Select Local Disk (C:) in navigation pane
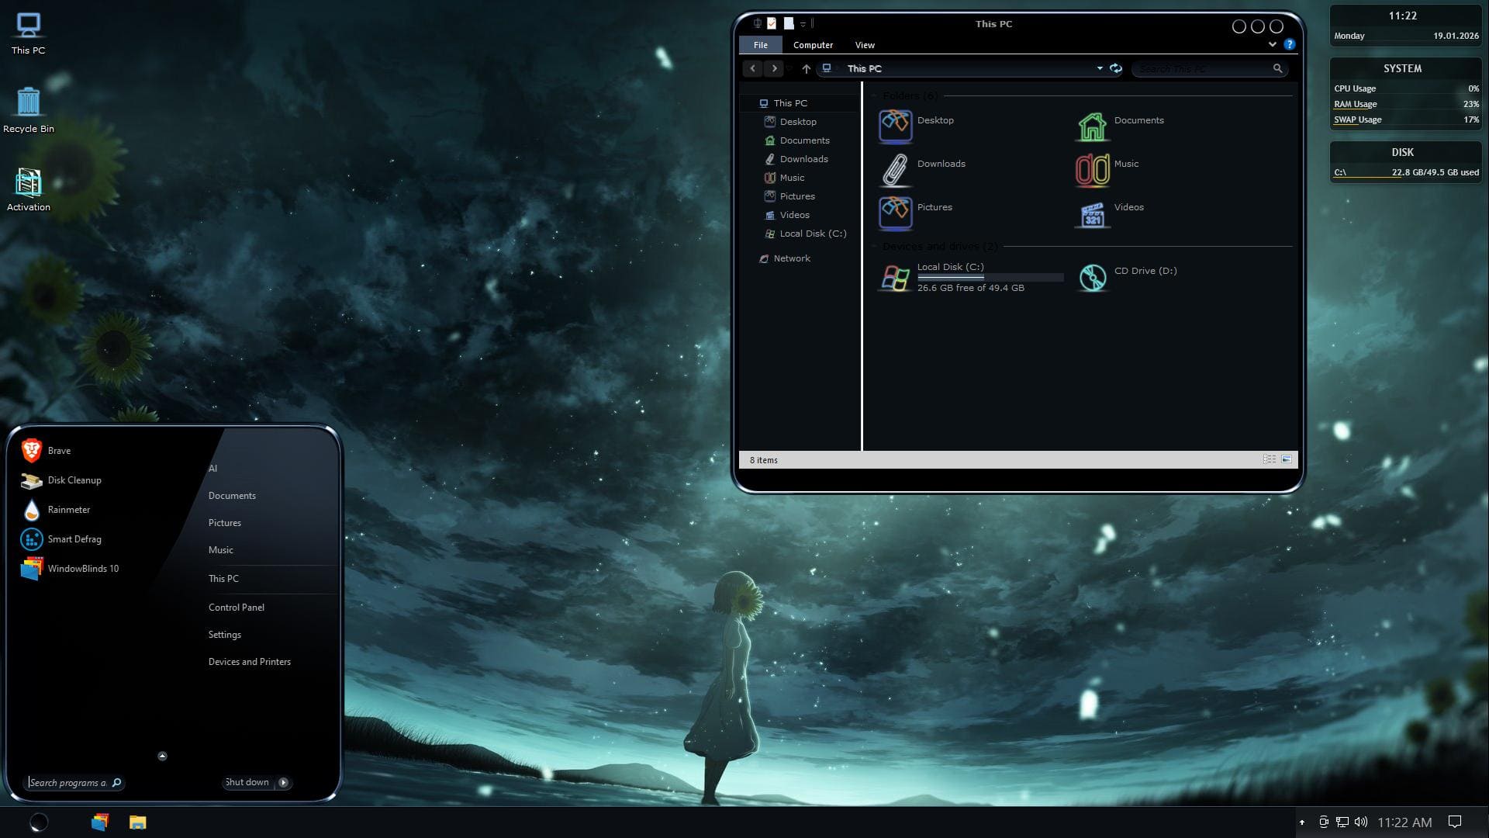 [813, 234]
